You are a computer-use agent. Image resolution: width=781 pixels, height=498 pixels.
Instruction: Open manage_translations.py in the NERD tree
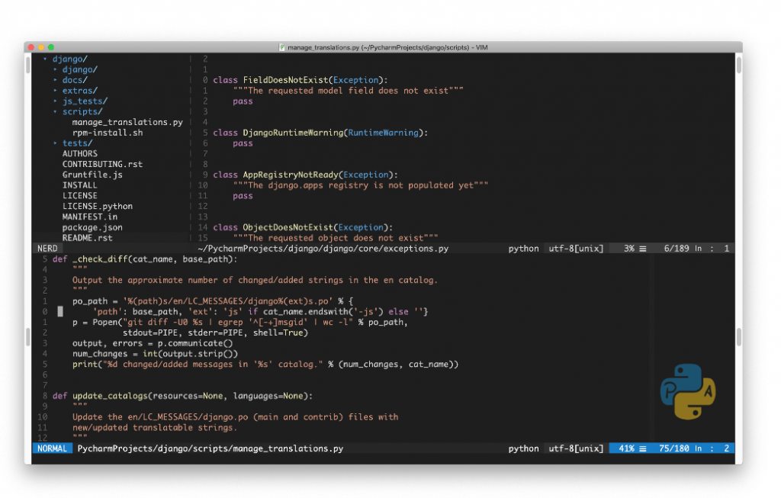[x=127, y=122]
